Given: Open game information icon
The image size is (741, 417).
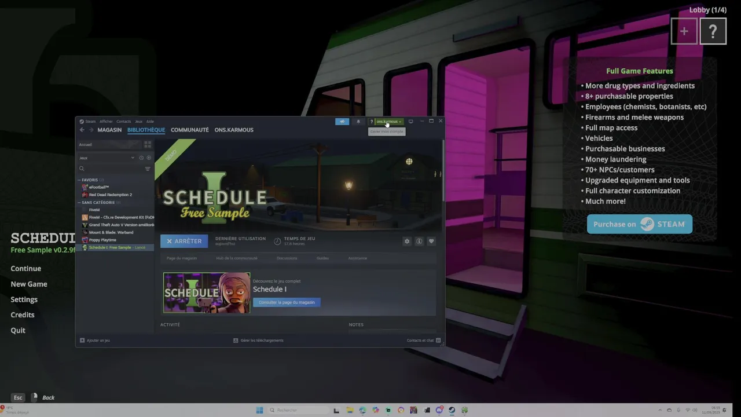Looking at the screenshot, I should 419,241.
